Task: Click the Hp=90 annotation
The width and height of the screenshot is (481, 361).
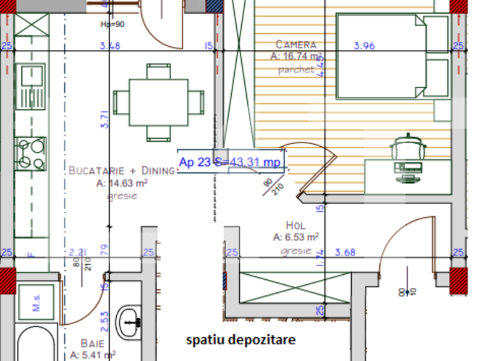Action: 112,25
